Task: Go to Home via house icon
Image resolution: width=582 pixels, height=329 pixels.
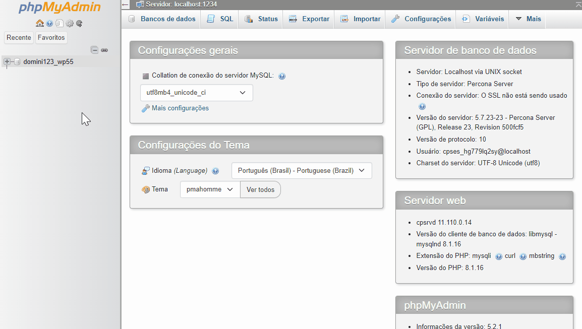Action: (40, 23)
